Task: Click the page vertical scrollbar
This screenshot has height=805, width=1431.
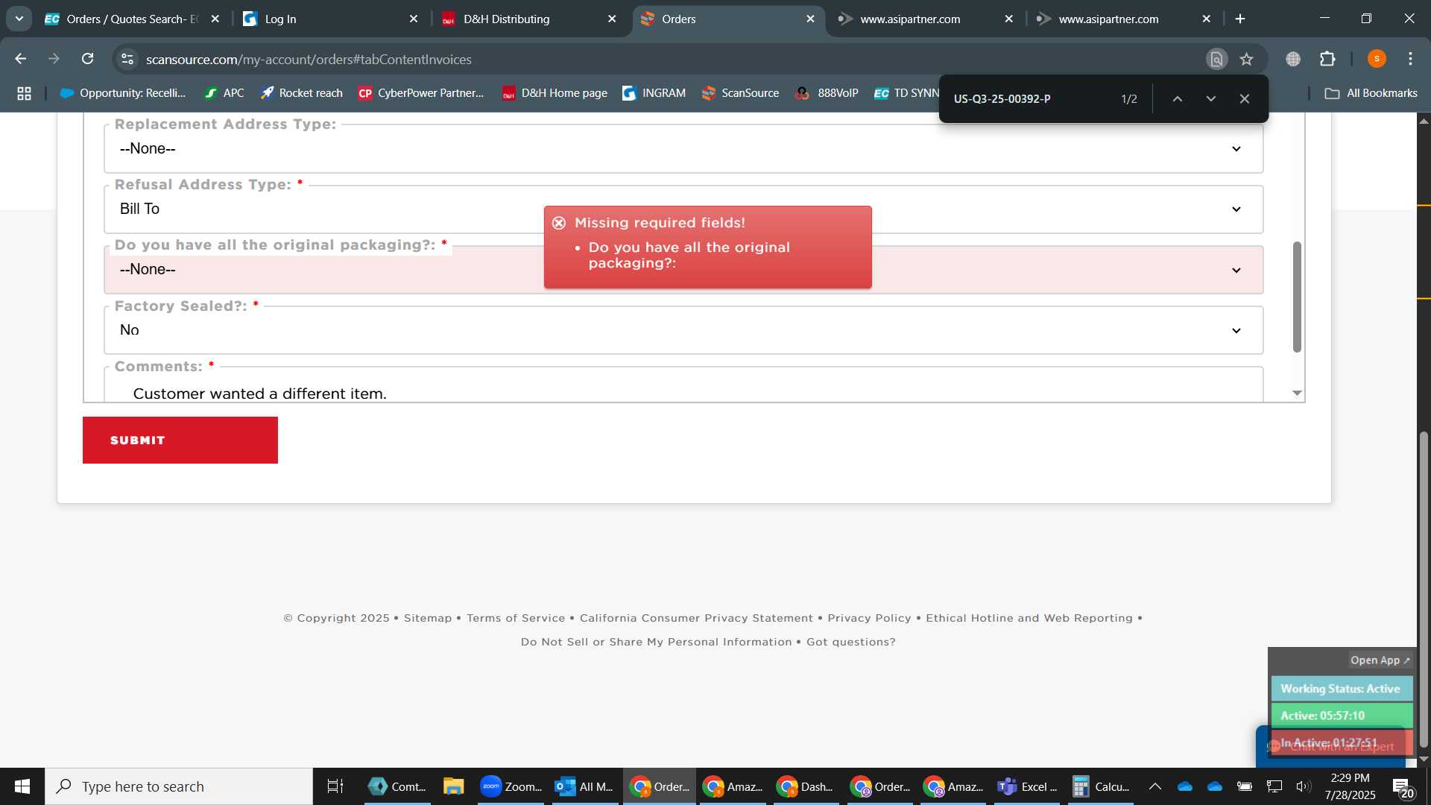Action: [x=1424, y=589]
